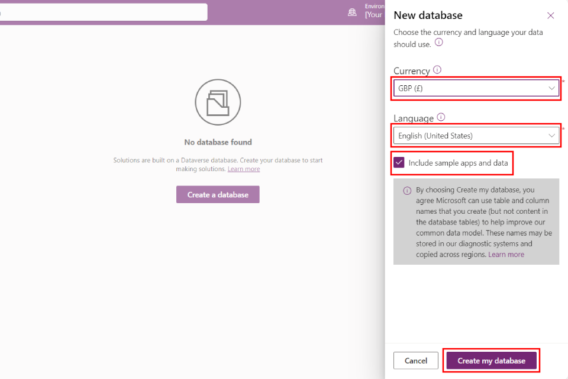Uncheck Include sample apps and data checkbox
This screenshot has height=379, width=568.
click(399, 163)
